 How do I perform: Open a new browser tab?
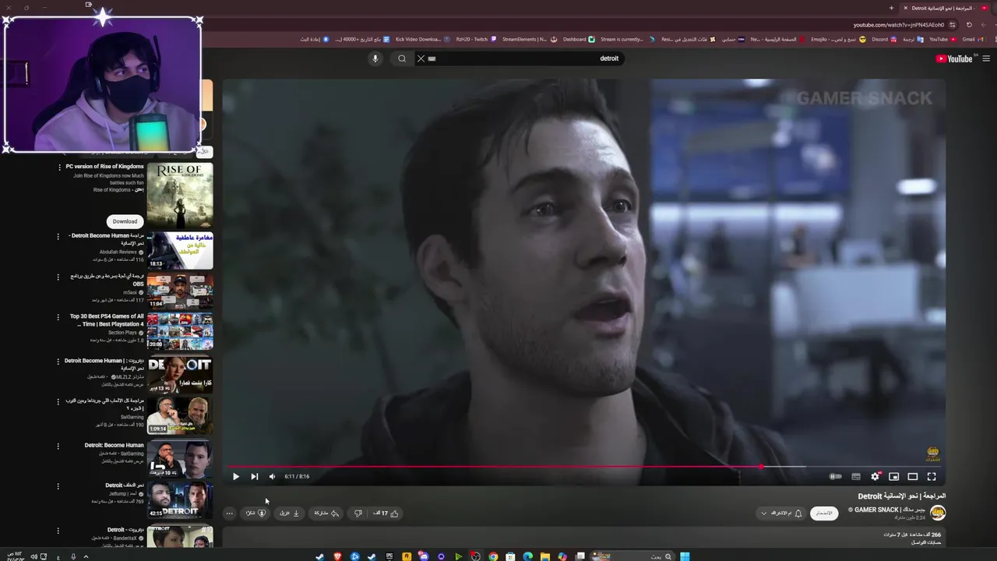891,8
